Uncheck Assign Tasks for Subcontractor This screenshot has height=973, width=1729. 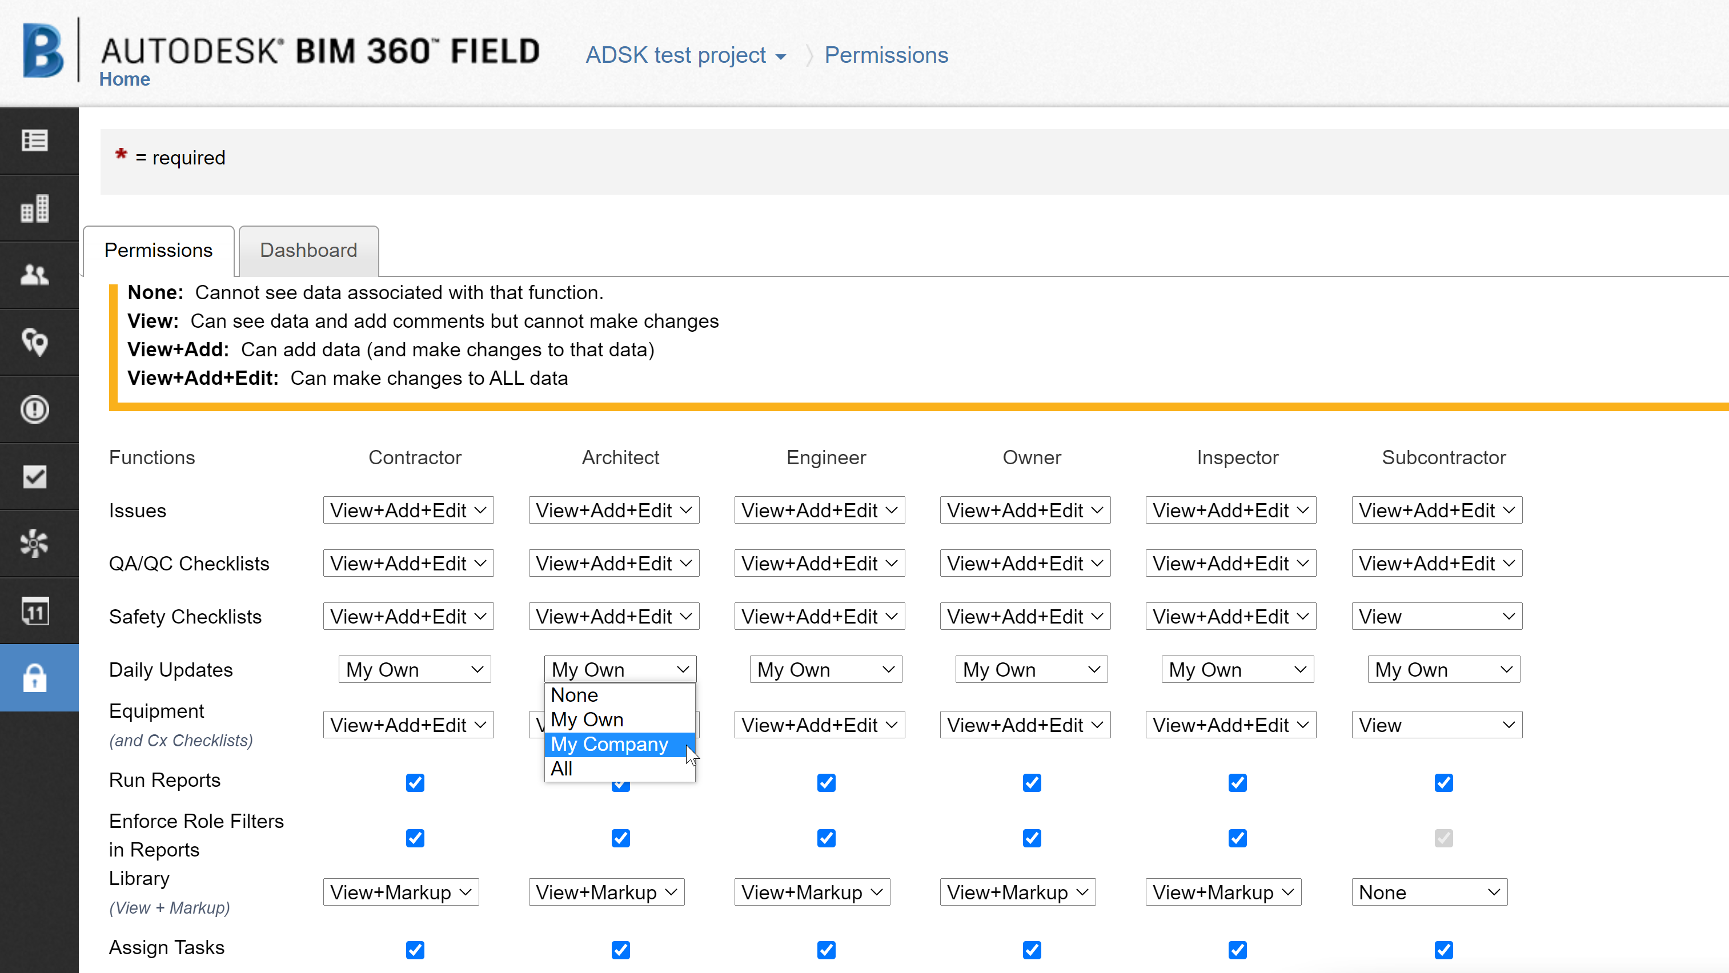[x=1444, y=950]
